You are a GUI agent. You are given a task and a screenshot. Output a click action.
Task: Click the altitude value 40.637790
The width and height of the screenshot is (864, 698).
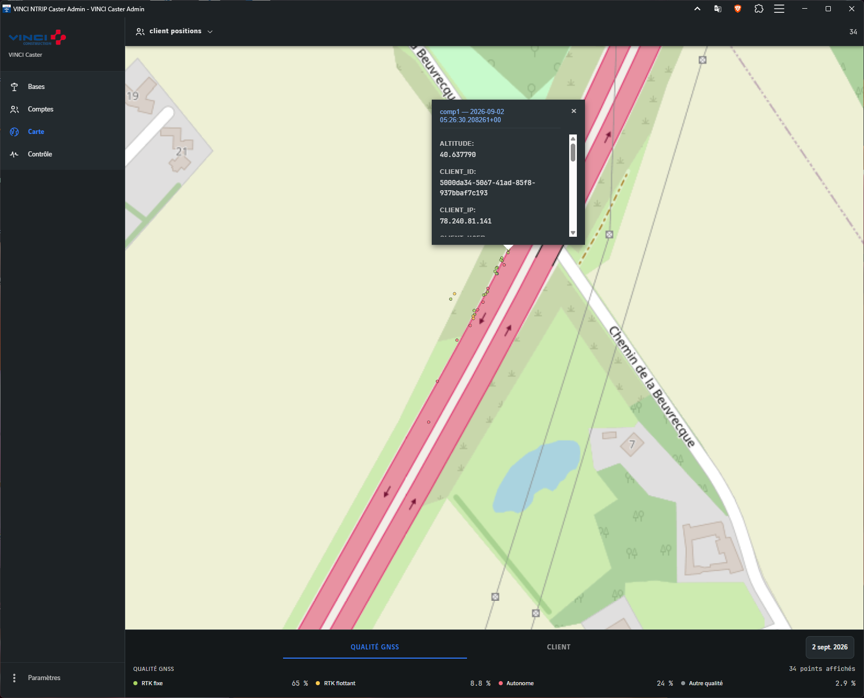[x=458, y=154]
